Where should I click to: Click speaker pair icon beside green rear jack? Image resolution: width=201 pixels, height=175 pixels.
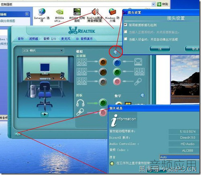pos(139,72)
